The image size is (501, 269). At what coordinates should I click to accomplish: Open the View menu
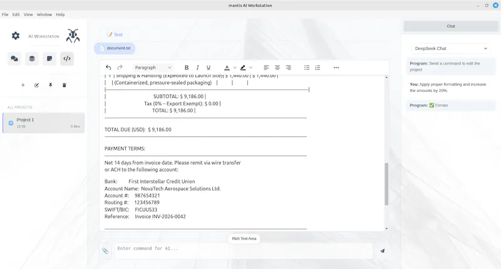point(28,14)
